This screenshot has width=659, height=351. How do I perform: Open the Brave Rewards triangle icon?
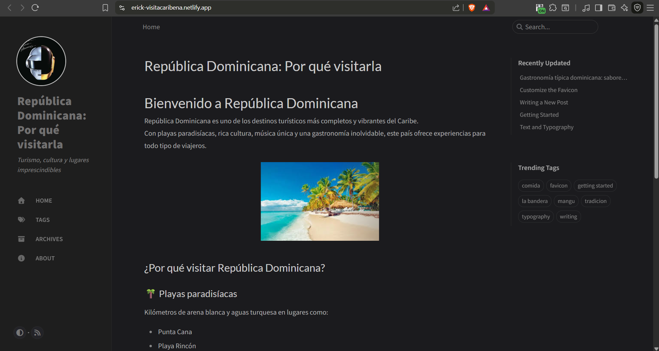click(486, 8)
